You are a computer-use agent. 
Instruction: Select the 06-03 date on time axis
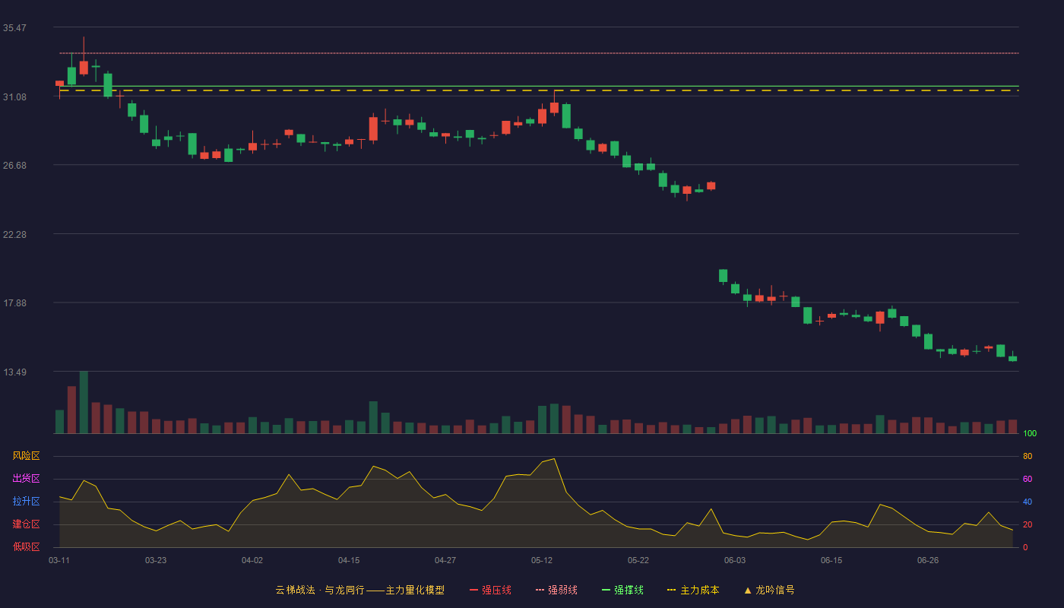pyautogui.click(x=735, y=560)
